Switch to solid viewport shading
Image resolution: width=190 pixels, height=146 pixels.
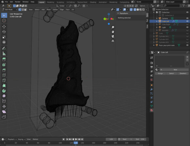[x=138, y=10]
